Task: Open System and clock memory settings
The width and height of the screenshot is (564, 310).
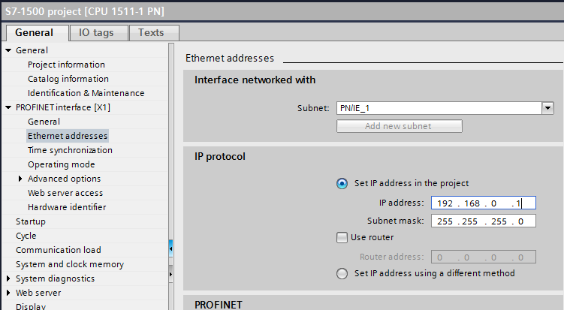Action: (x=70, y=264)
